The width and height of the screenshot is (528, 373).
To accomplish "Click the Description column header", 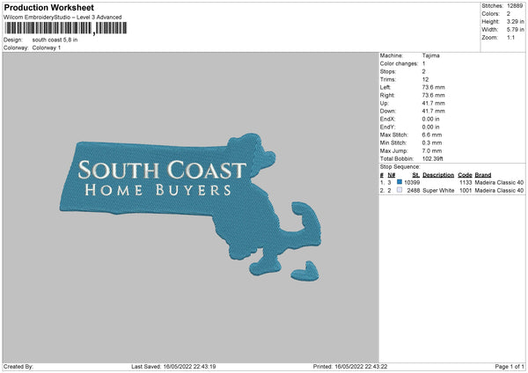I will [438, 175].
